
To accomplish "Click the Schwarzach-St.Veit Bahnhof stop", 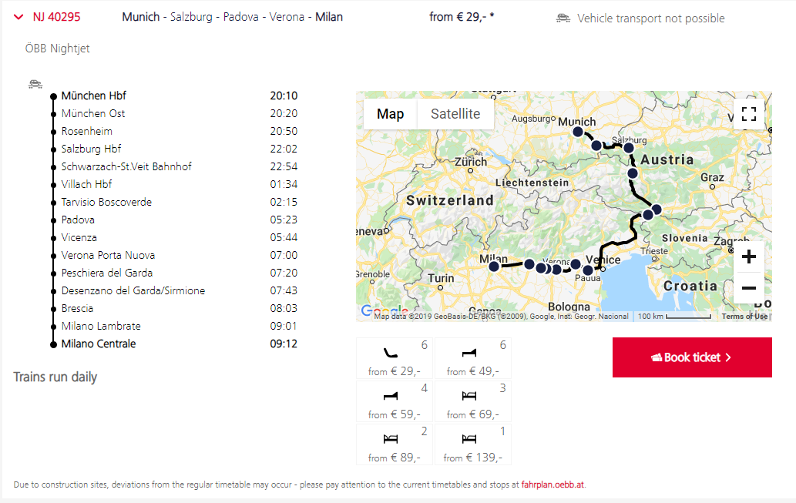I will [x=126, y=166].
